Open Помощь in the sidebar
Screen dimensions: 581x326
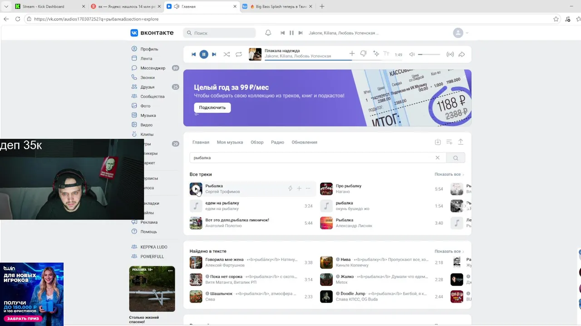point(148,232)
